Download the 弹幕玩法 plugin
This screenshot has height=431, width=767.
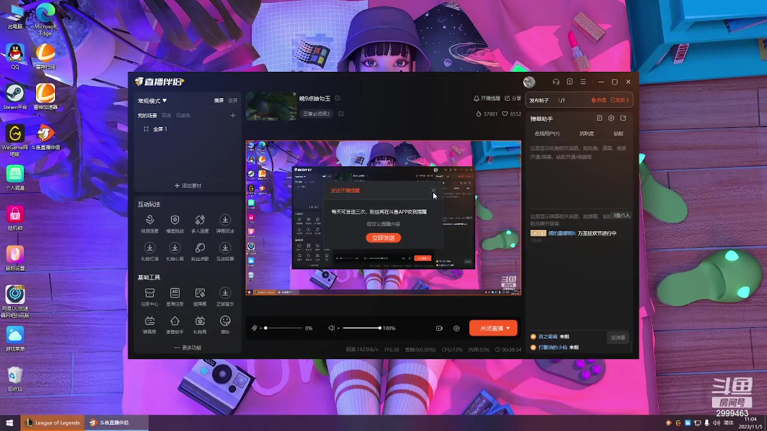click(225, 223)
